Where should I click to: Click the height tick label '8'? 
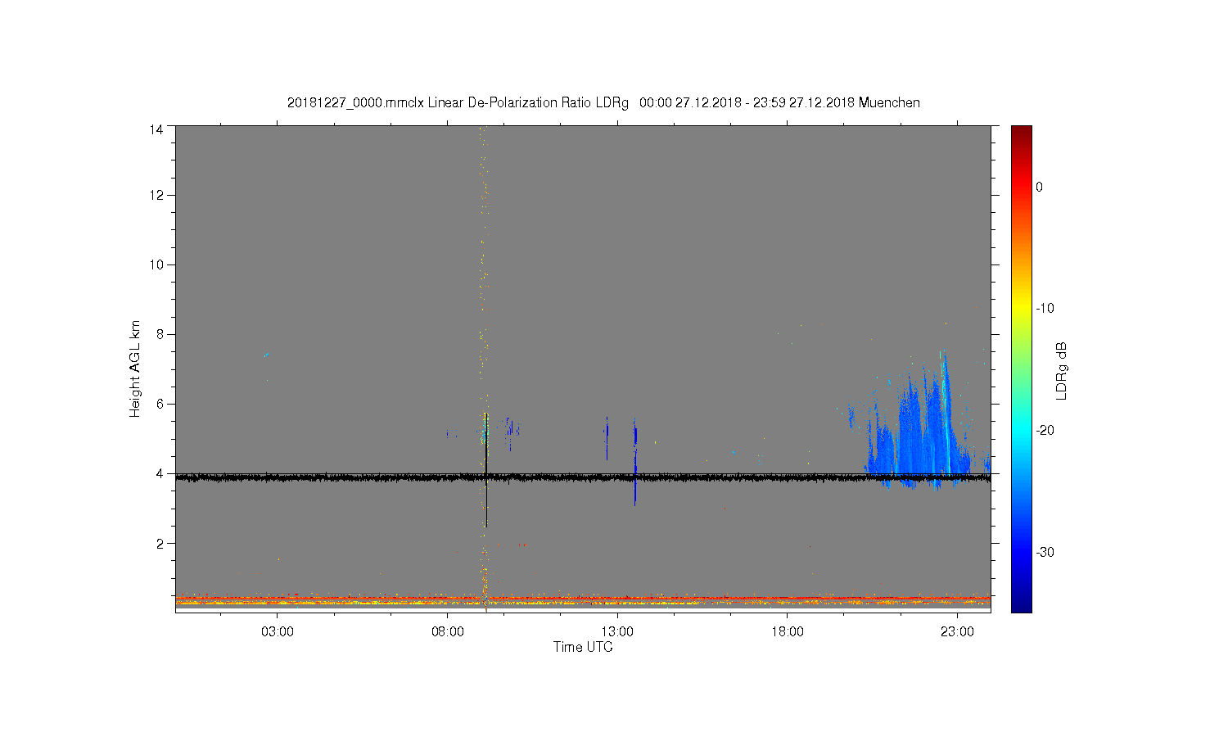[x=159, y=334]
